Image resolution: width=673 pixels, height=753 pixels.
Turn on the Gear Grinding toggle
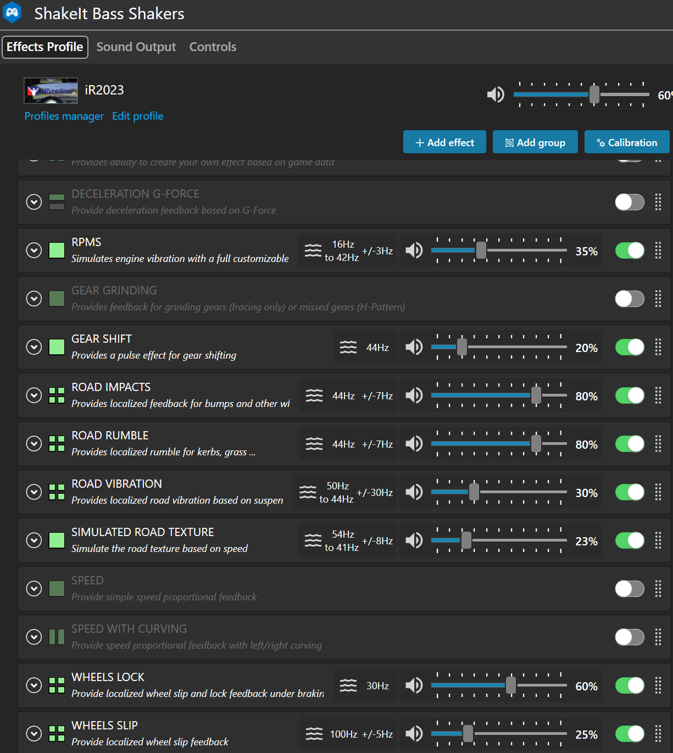tap(629, 299)
